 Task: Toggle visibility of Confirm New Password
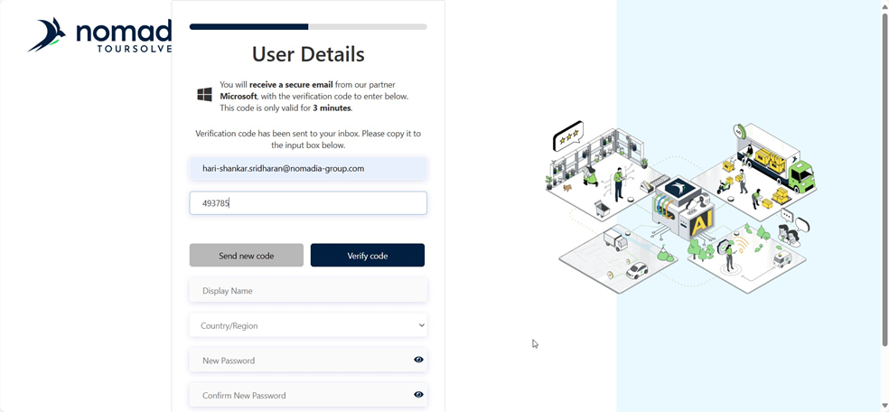[418, 395]
